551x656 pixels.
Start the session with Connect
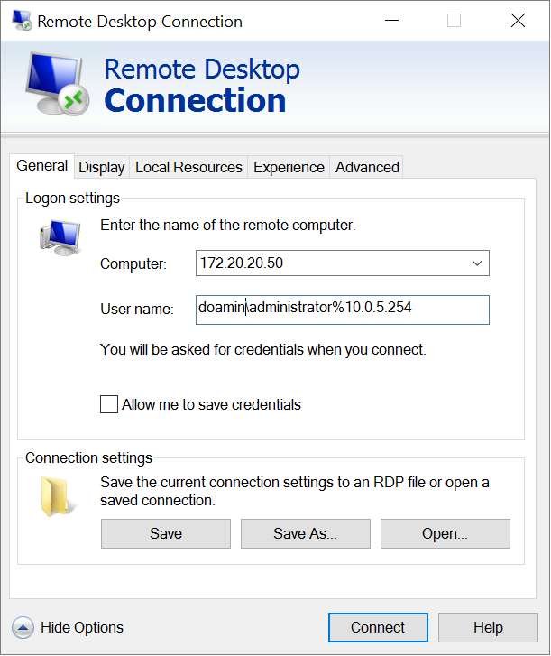coord(378,627)
